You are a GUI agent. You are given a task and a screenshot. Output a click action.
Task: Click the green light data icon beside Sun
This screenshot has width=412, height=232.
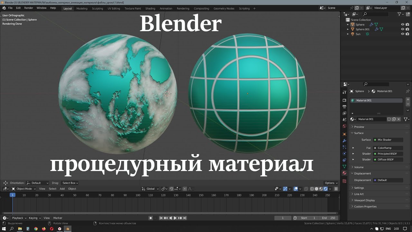[367, 34]
